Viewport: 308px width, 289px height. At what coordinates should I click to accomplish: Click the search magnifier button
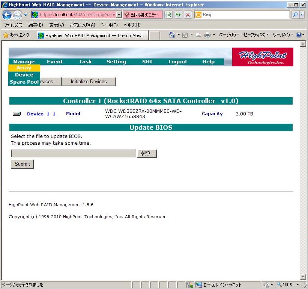point(295,15)
